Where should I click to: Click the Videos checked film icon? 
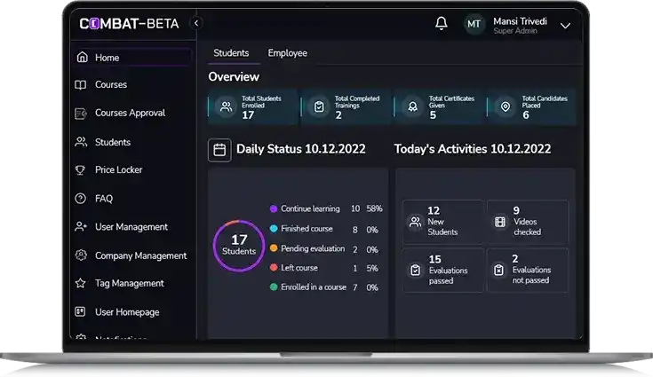500,222
